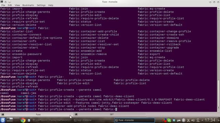220x123 pixels.
Task: Click fabric:container-domains text
Action: click(x=158, y=38)
